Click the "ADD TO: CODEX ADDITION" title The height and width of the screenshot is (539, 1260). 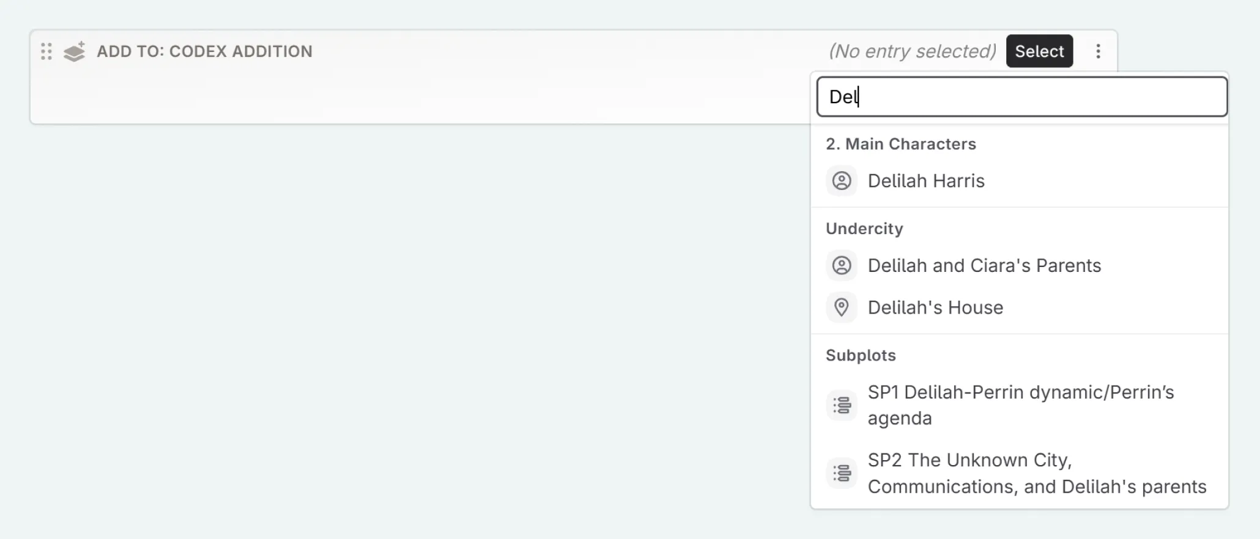[x=204, y=51]
